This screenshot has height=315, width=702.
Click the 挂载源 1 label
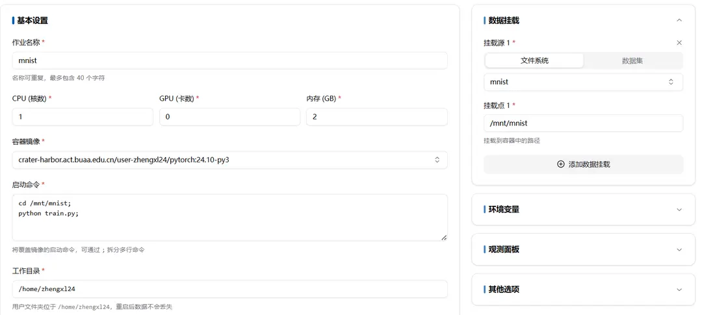coord(500,43)
